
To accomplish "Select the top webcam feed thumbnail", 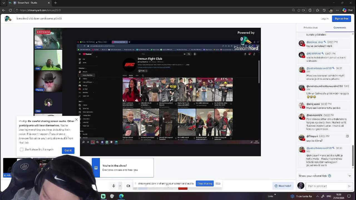I will coord(48,39).
